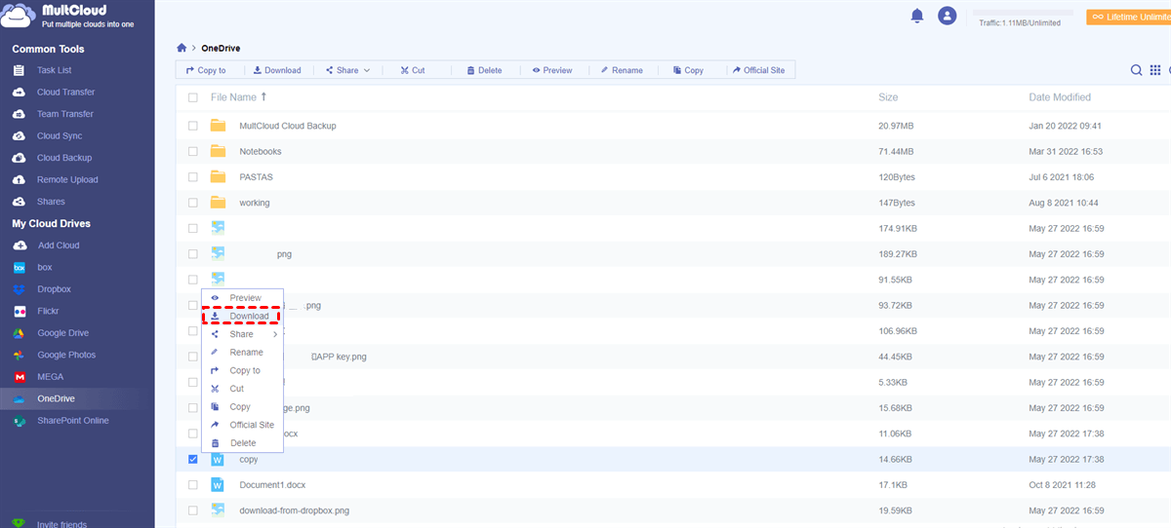Check the PASTAS row checkbox
Viewport: 1171px width, 528px height.
192,177
